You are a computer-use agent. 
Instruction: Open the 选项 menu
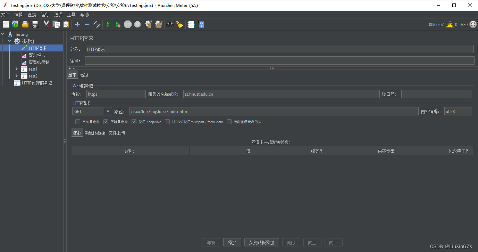click(58, 15)
